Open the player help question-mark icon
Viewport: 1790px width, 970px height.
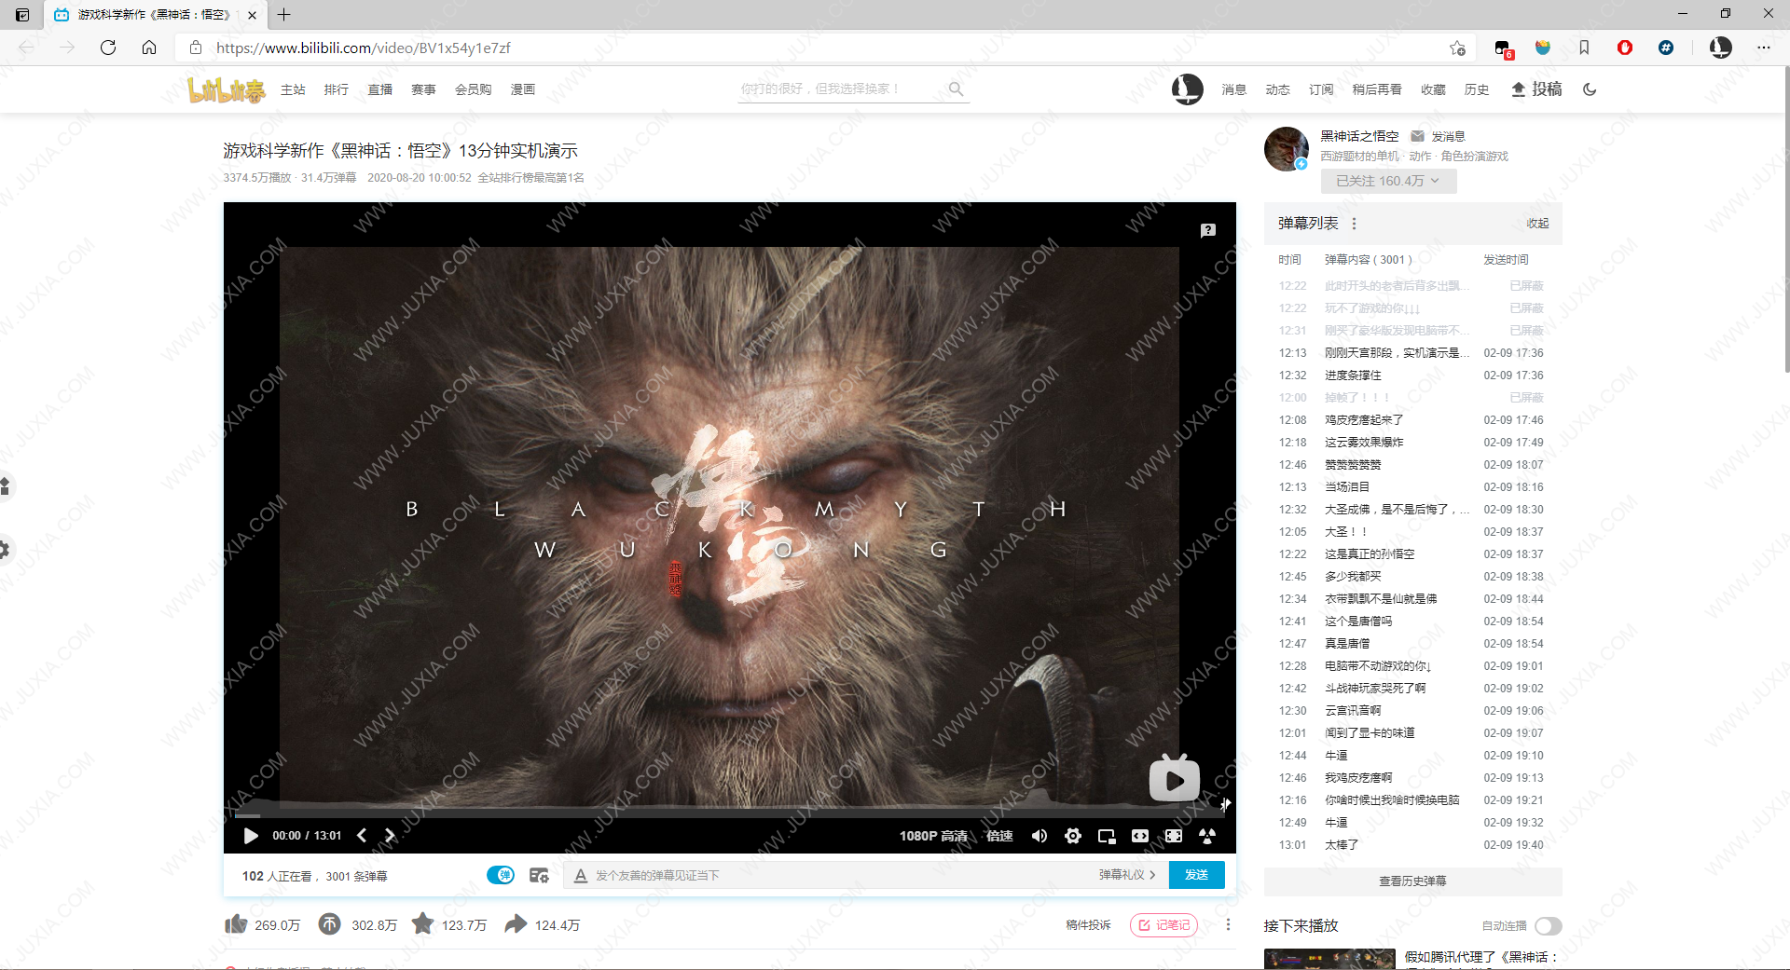tap(1208, 230)
